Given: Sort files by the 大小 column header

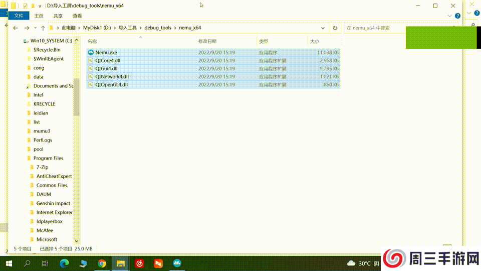Looking at the screenshot, I should click(x=314, y=41).
